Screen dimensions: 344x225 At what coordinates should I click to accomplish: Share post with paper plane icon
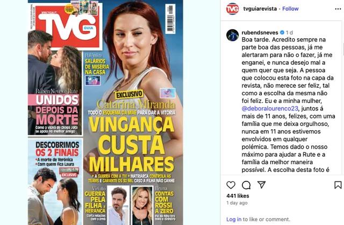(x=261, y=185)
